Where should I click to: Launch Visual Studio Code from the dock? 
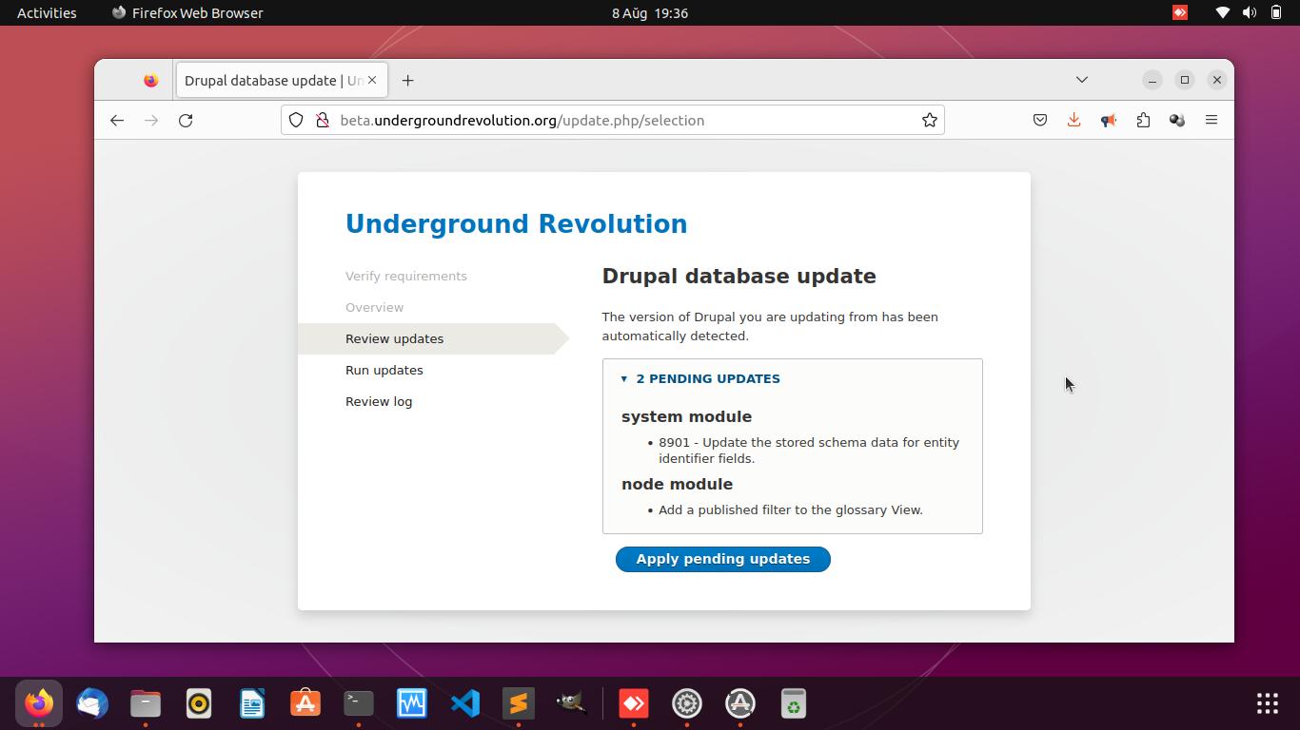465,703
